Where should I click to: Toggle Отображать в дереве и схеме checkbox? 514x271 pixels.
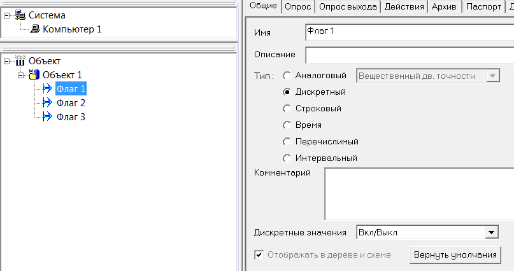click(259, 254)
